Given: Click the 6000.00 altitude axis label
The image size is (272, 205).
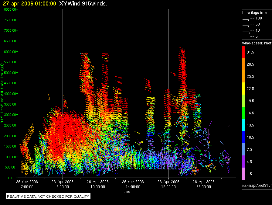Looking at the screenshot, I should [10, 52].
